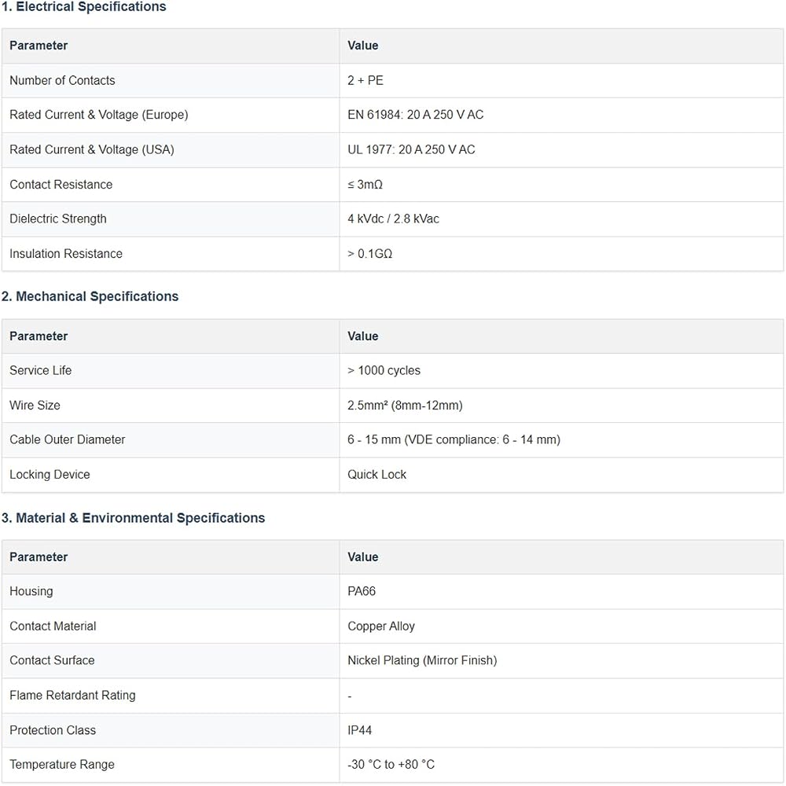The image size is (786, 786).
Task: Click the Mechanical Specifications heading
Action: [x=90, y=296]
